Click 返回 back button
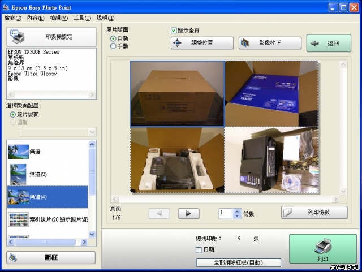This screenshot has width=362, height=272. pos(329,43)
